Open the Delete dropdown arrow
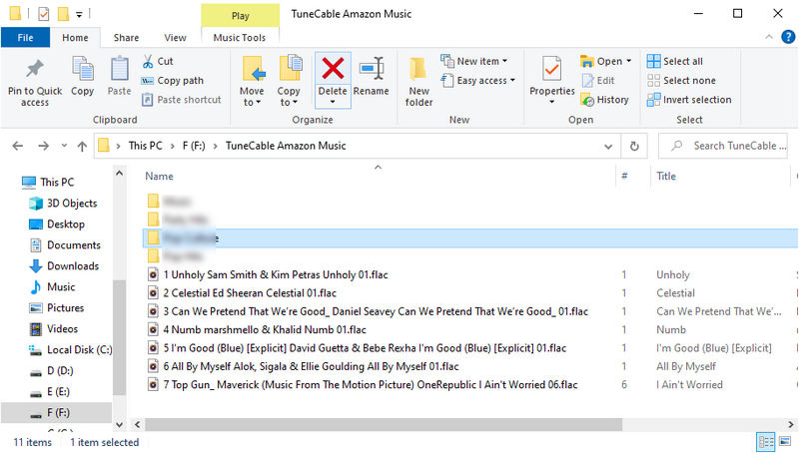Screen dimensions: 799x453 tap(333, 103)
